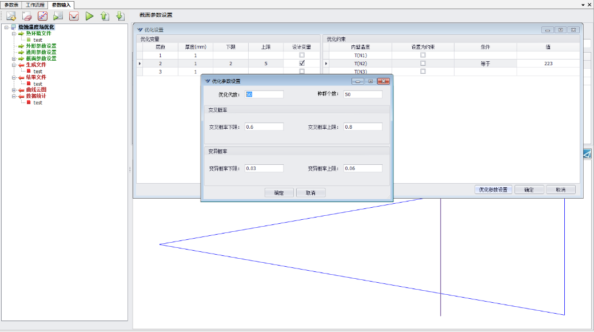Click the 优化参数设置 button
This screenshot has height=332, width=594.
[493, 189]
